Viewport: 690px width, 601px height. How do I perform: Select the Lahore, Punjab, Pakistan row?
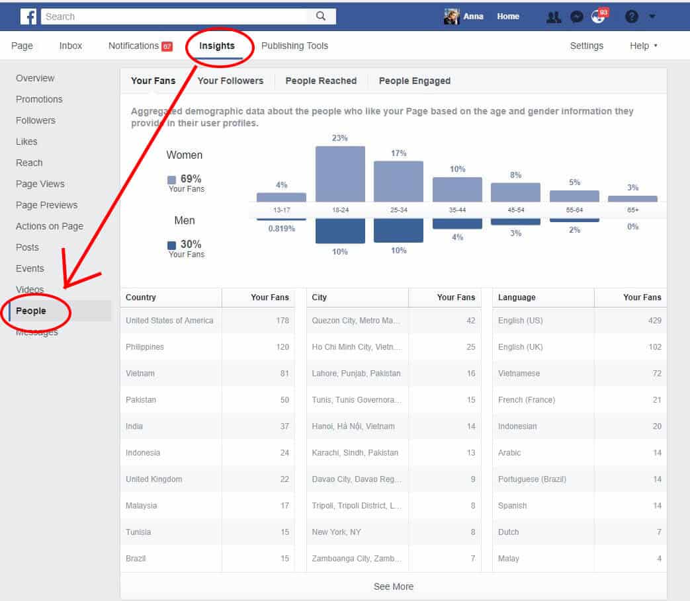pos(394,374)
